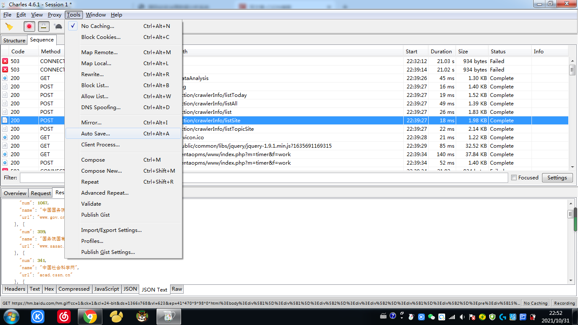Click WeChat tray icon
Screen dimensions: 578x325
tap(431, 317)
